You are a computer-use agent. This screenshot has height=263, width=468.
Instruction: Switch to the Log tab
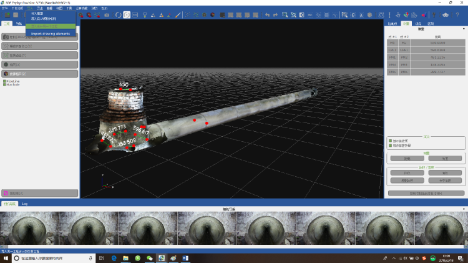(24, 204)
